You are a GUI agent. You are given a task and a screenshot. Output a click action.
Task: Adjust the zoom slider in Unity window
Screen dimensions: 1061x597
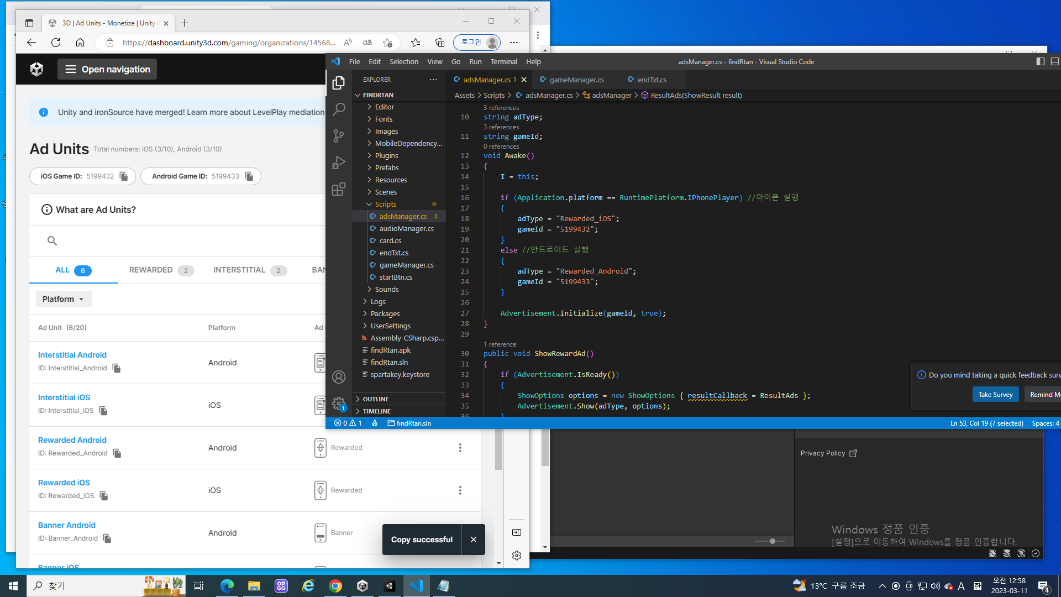point(773,541)
